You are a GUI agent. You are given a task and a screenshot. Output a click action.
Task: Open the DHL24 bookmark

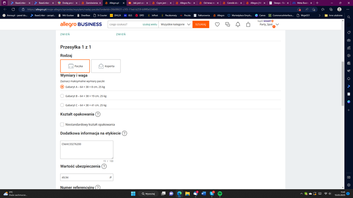[x=115, y=16]
